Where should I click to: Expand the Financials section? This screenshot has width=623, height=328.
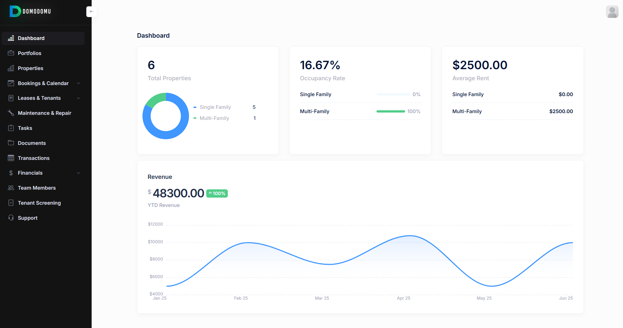point(79,173)
